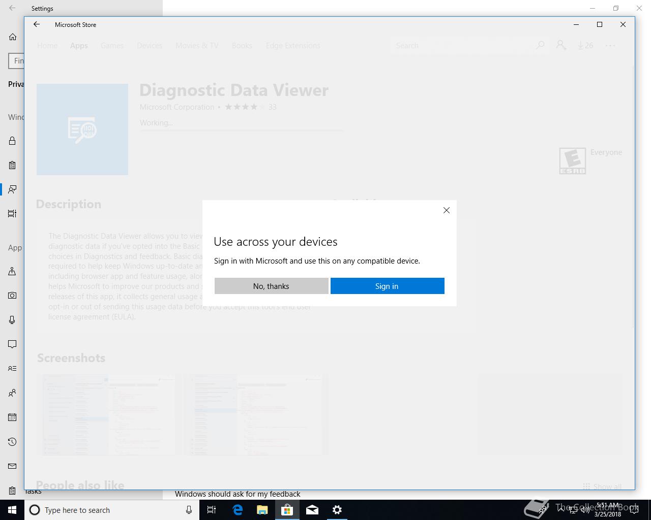Click the Settings Home icon in sidebar
The width and height of the screenshot is (651, 520).
coord(13,37)
